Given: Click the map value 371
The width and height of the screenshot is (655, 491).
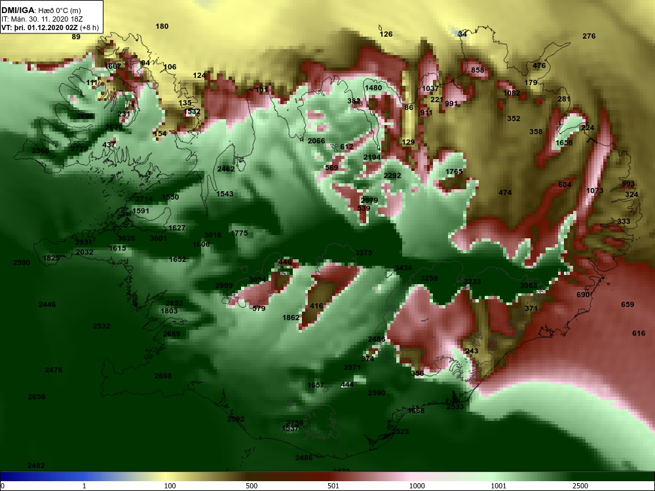Looking at the screenshot, I should pyautogui.click(x=531, y=308).
